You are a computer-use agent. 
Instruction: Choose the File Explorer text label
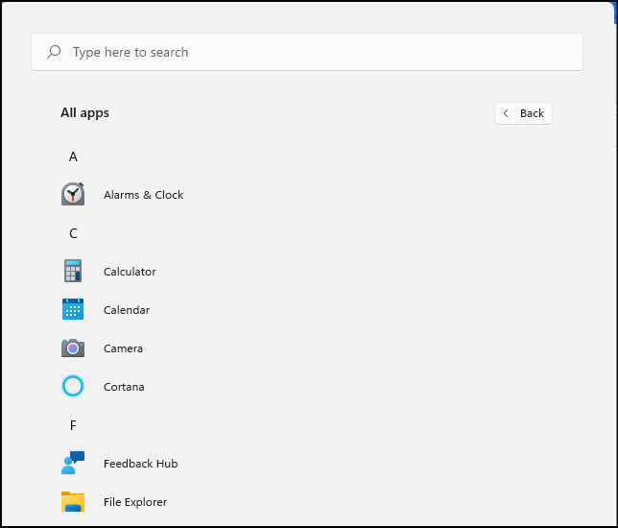pyautogui.click(x=135, y=502)
